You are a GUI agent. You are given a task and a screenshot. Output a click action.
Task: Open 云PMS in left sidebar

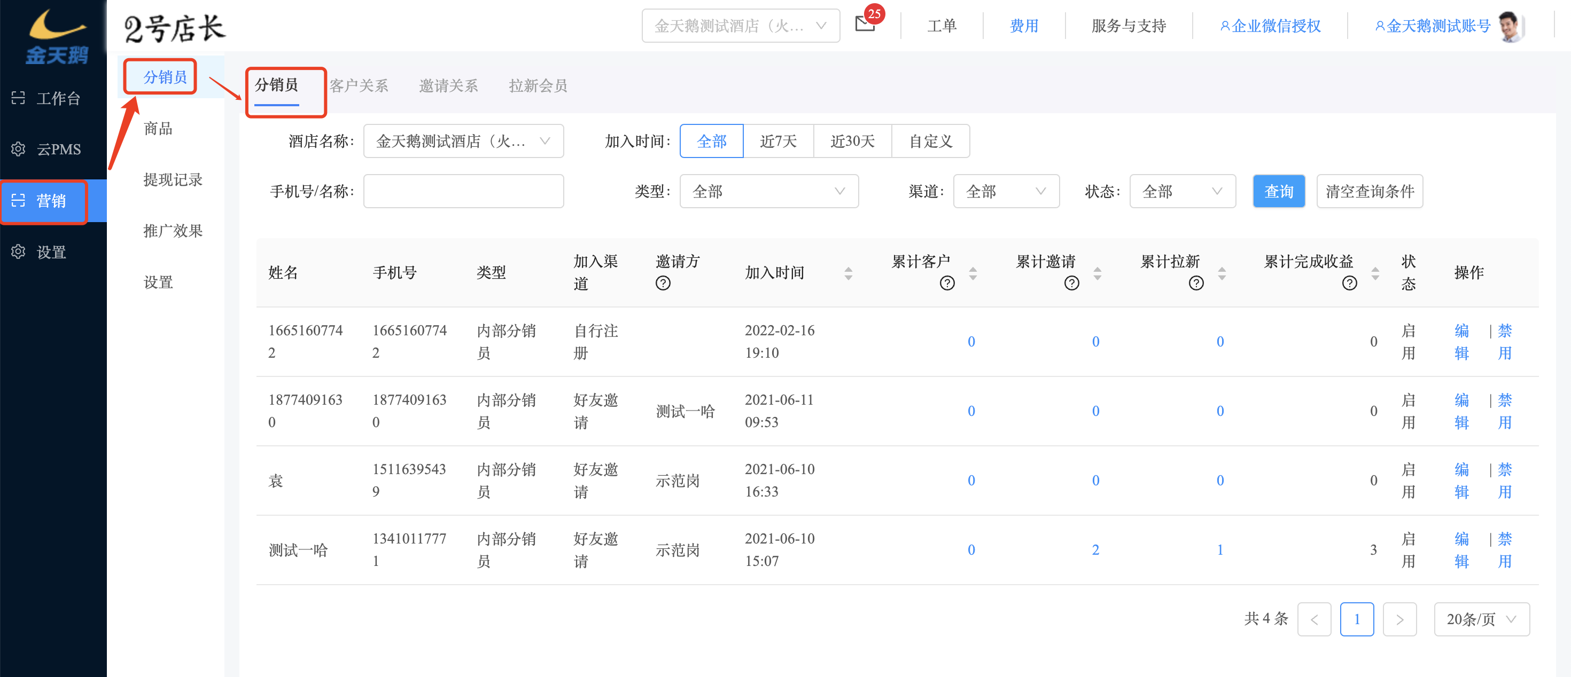53,149
